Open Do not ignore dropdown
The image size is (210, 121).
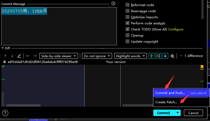pos(97,56)
